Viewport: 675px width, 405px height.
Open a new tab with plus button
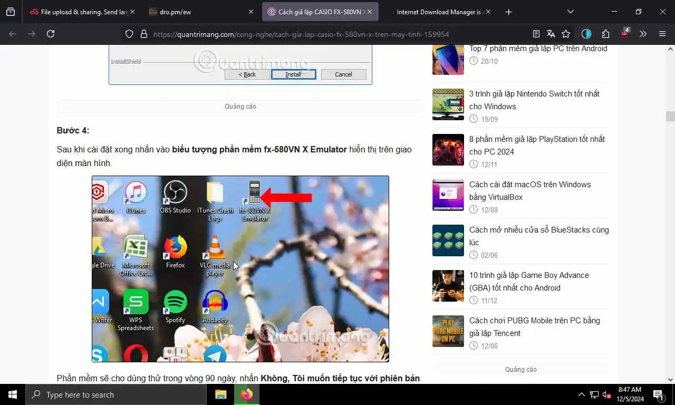(508, 12)
